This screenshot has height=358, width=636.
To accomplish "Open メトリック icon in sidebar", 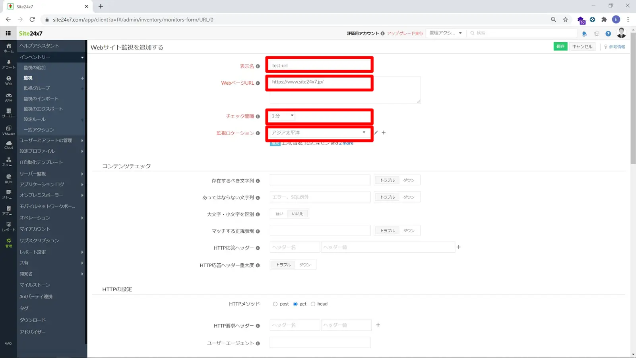I will [8, 194].
